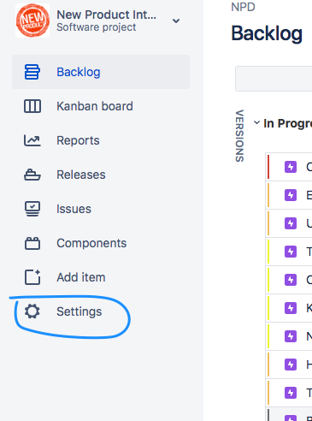Click the New Product project logo
Image resolution: width=312 pixels, height=421 pixels.
[32, 21]
